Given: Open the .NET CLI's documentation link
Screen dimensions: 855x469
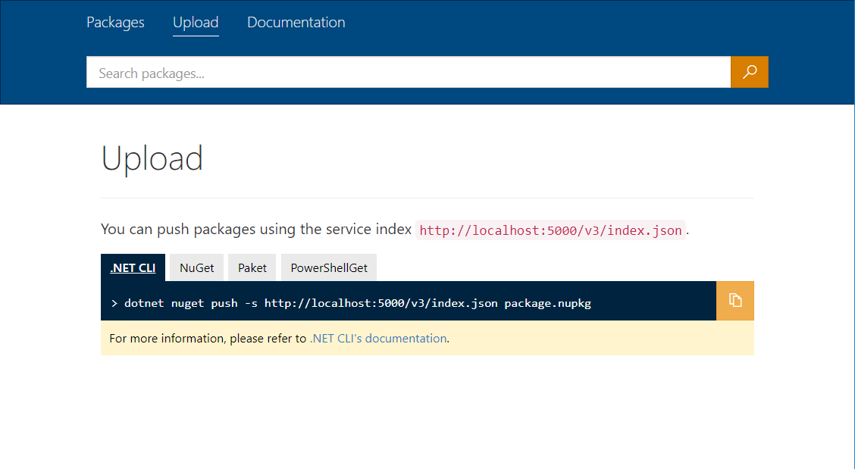Looking at the screenshot, I should click(378, 338).
